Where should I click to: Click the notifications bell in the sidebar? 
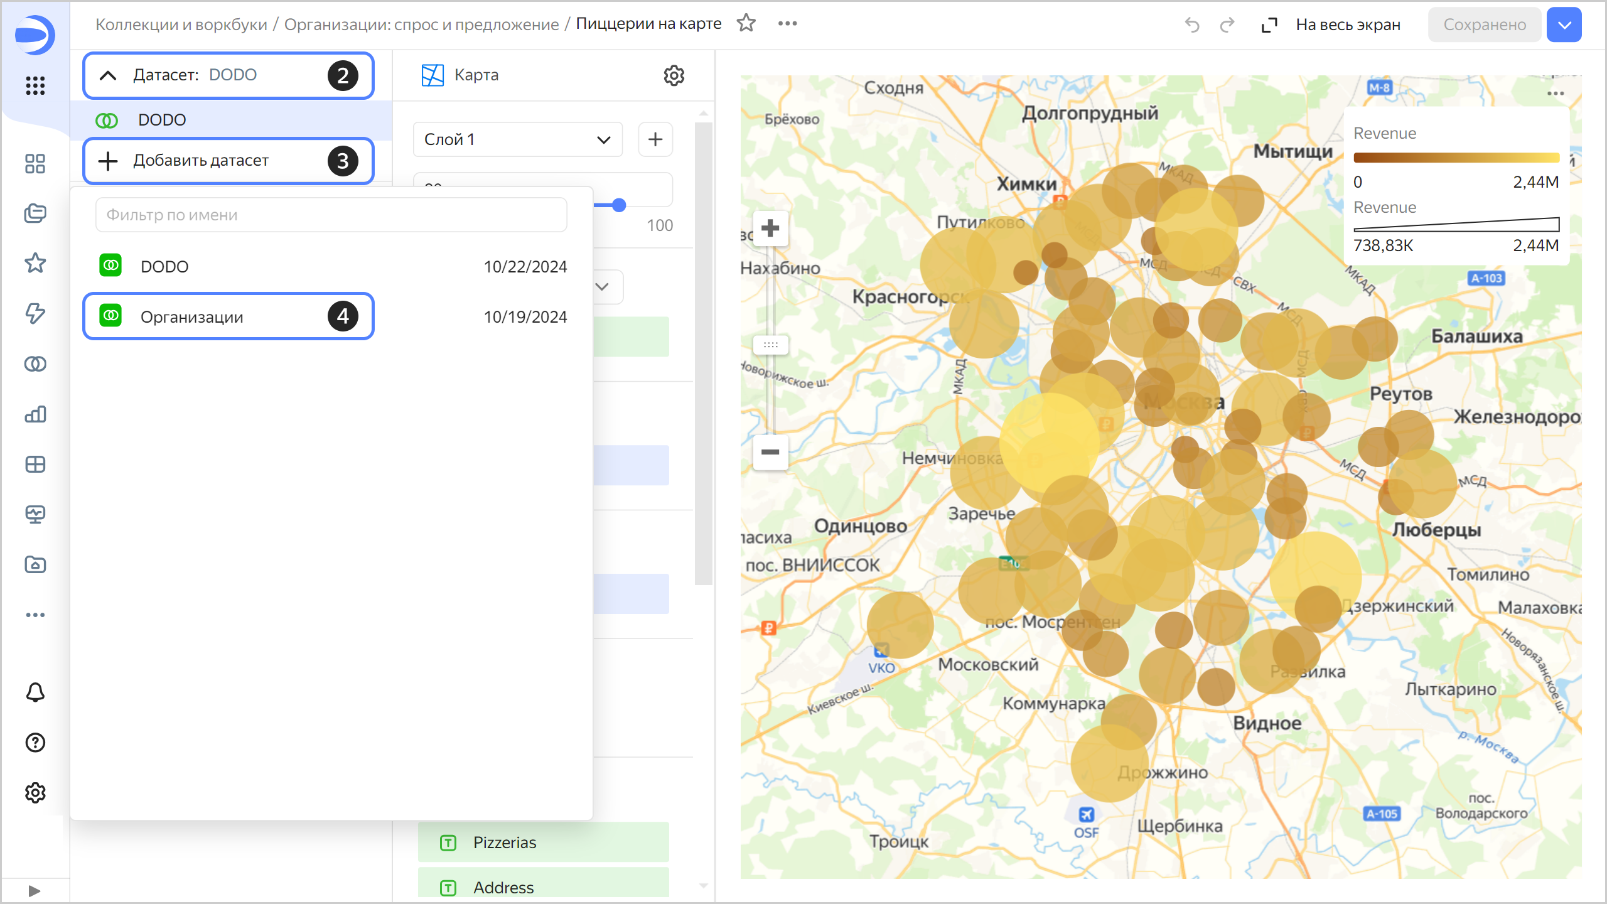pos(35,692)
